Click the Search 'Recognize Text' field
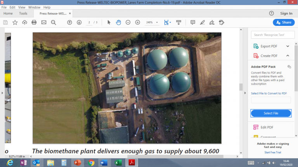The width and height of the screenshot is (298, 167). pos(270,35)
